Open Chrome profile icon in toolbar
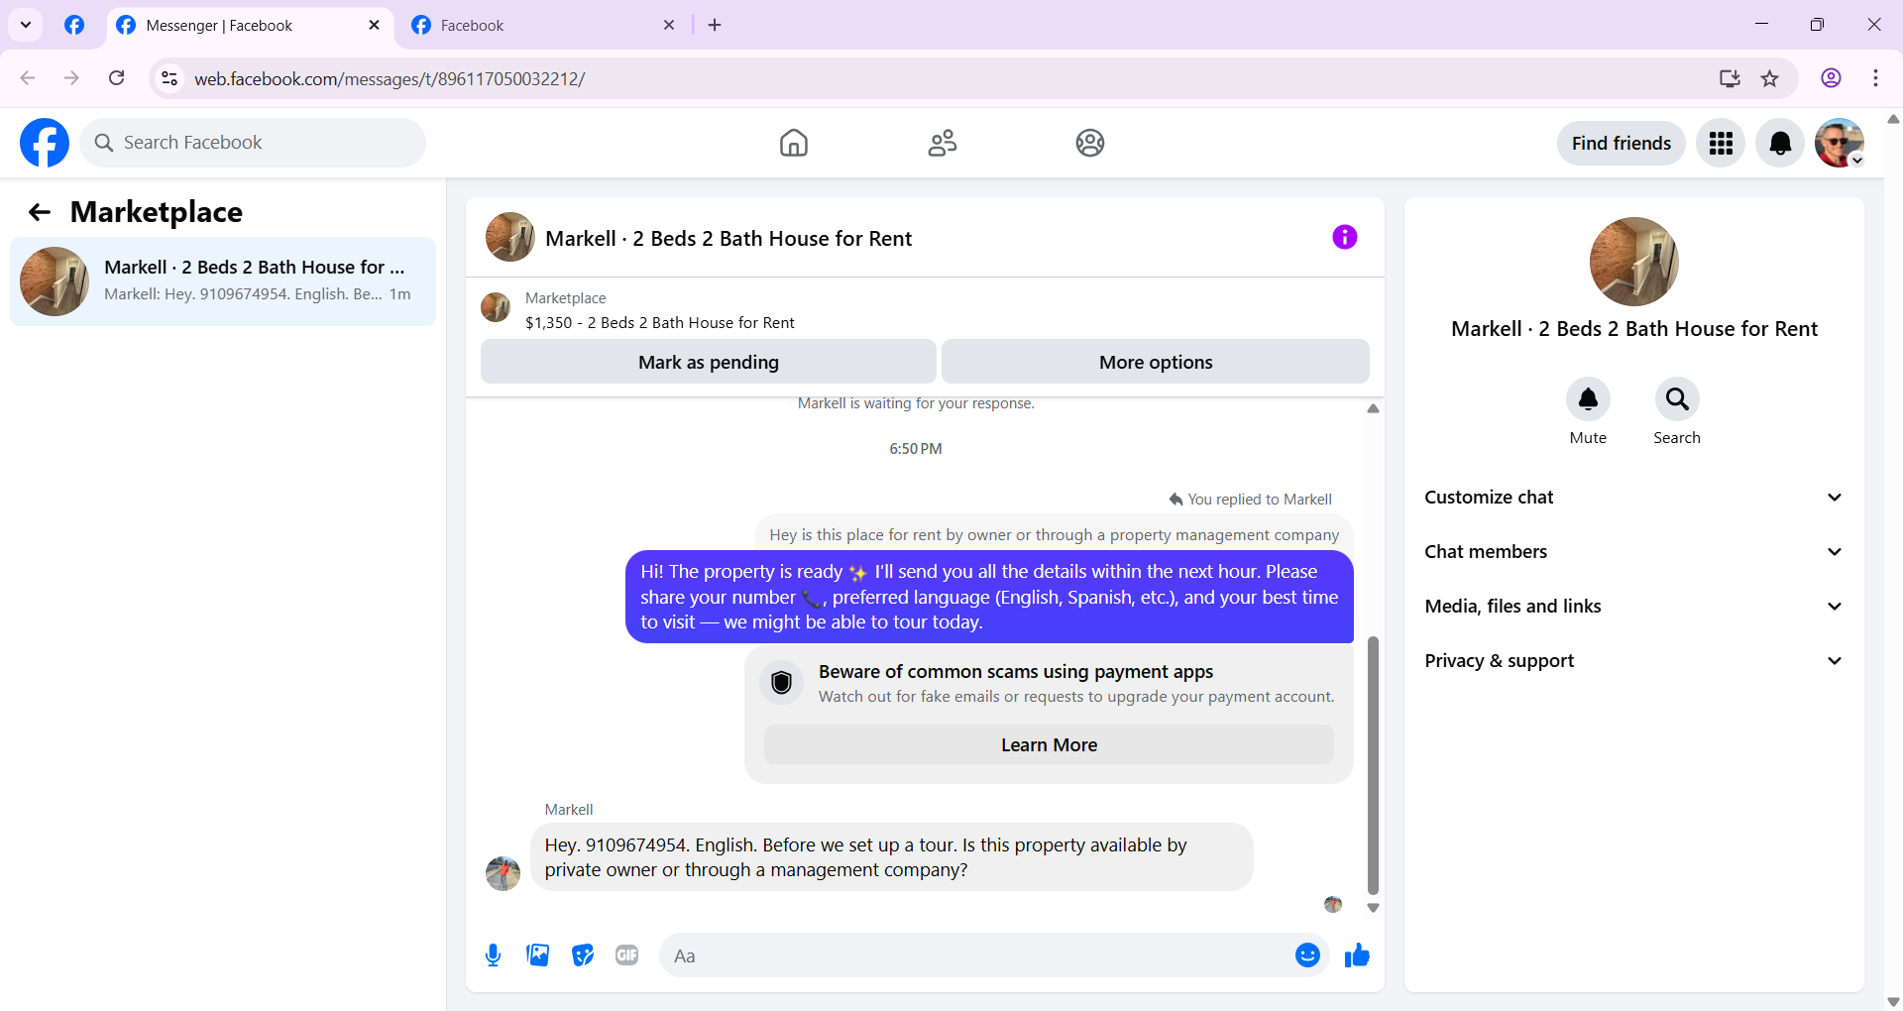Viewport: 1903px width, 1011px height. coord(1831,78)
